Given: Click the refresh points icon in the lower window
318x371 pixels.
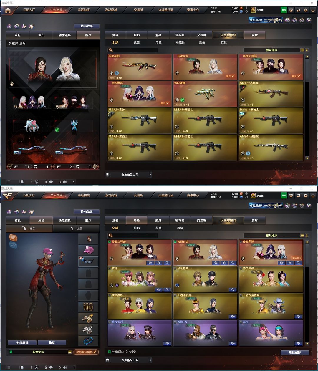Looking at the screenshot, I should point(246,197).
